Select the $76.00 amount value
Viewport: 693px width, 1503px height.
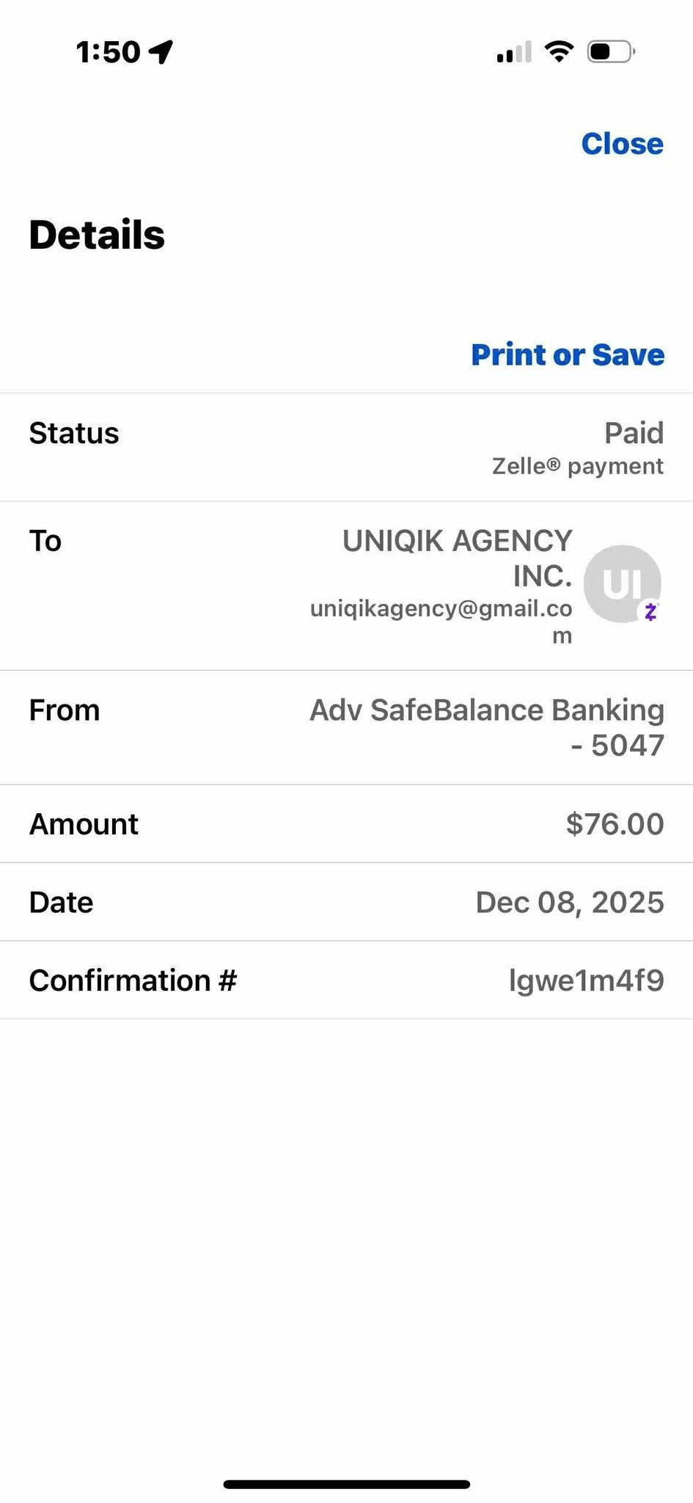[615, 824]
